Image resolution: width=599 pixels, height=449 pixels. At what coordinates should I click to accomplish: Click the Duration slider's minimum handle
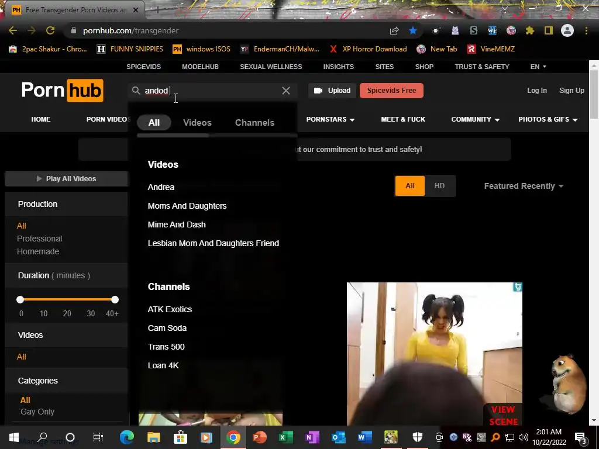[x=20, y=300]
